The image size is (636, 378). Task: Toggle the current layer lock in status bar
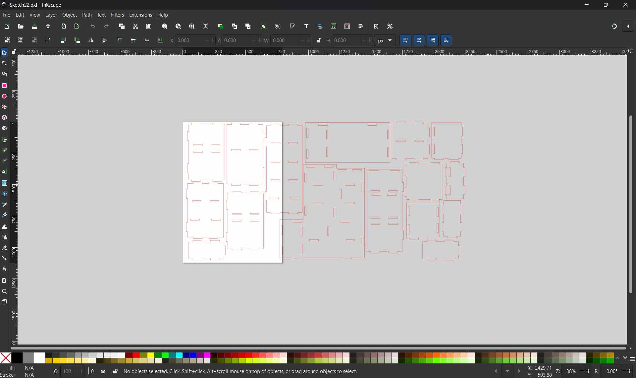[115, 371]
